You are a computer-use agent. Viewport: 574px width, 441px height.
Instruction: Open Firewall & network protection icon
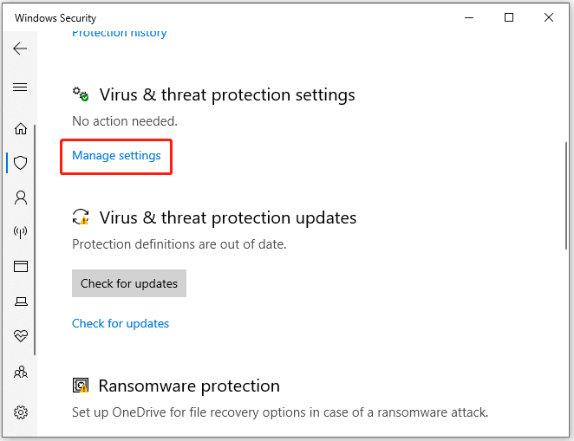click(x=21, y=232)
